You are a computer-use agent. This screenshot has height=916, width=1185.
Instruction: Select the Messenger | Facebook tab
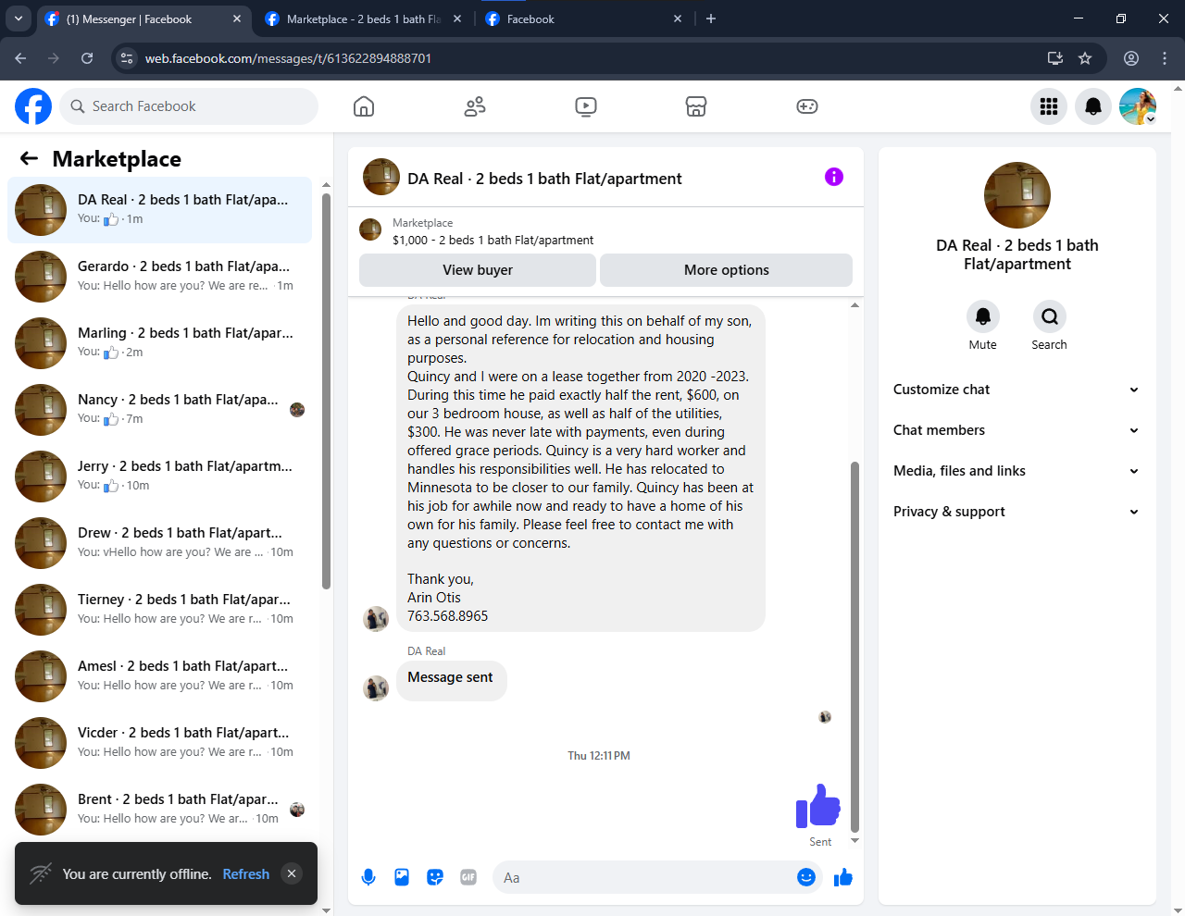(x=143, y=19)
